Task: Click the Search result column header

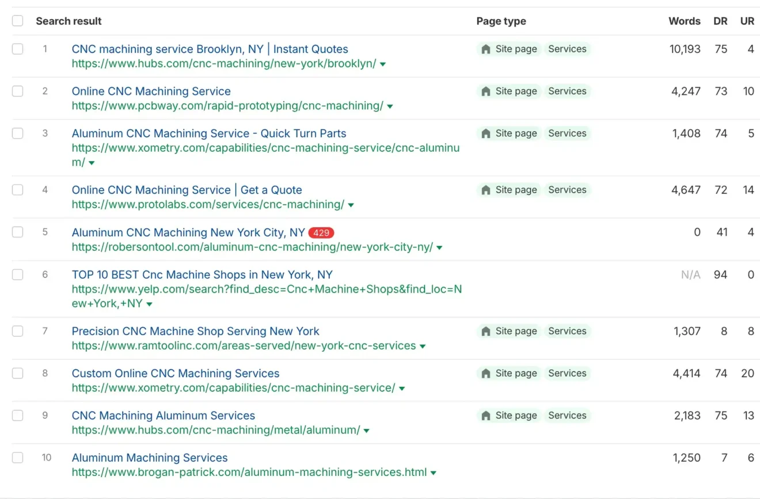Action: coord(69,21)
